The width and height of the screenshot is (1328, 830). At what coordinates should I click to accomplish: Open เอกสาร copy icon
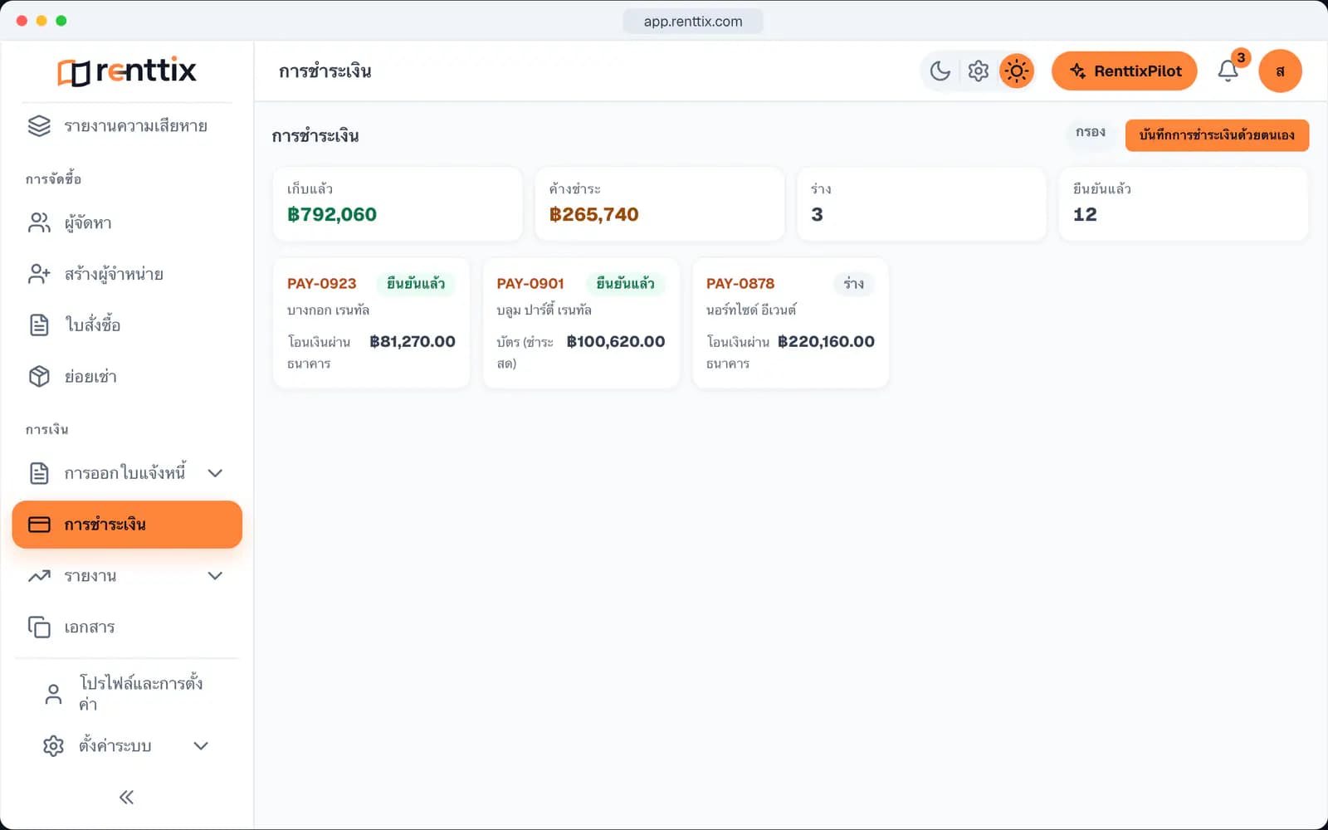[39, 627]
